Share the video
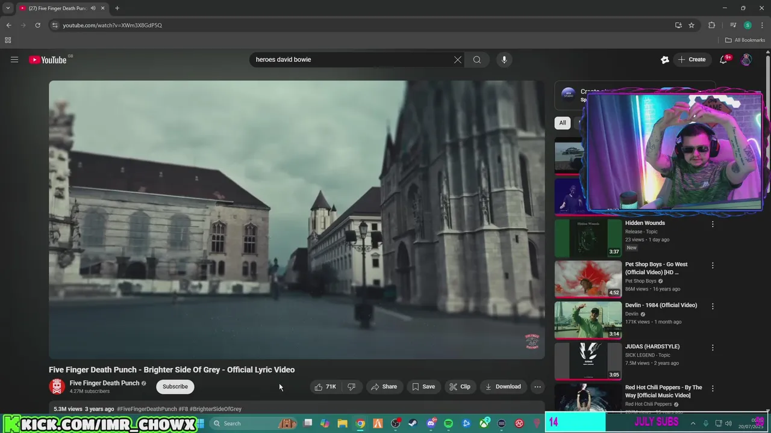Screen dimensions: 771x433 click(384, 387)
